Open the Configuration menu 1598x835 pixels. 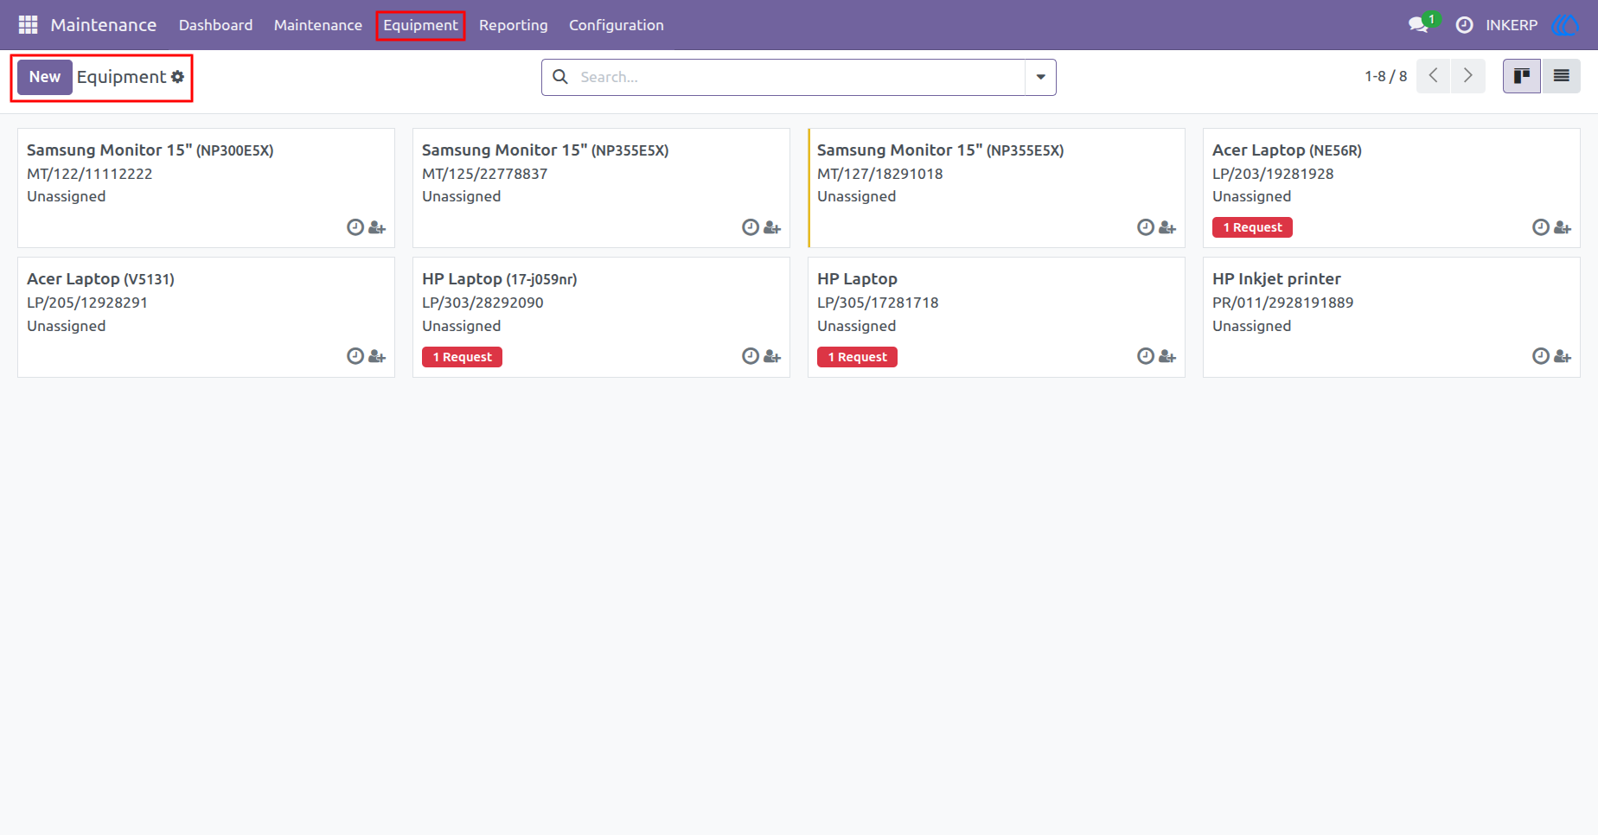(617, 25)
